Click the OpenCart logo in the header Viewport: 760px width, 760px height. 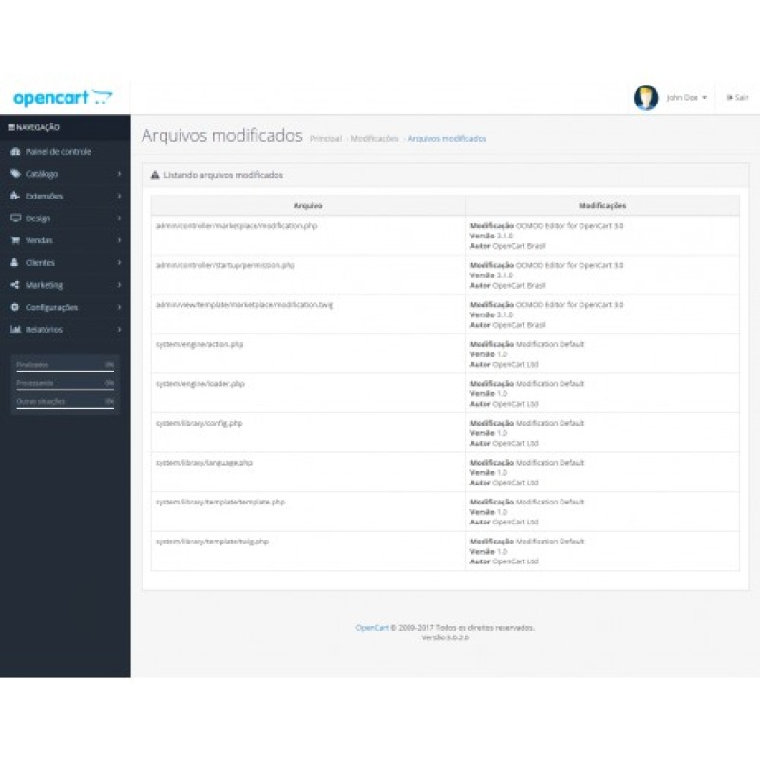pos(62,96)
